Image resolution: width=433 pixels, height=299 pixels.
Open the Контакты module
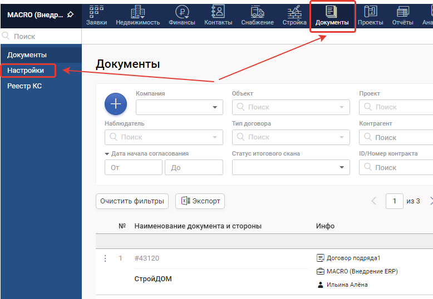click(218, 16)
